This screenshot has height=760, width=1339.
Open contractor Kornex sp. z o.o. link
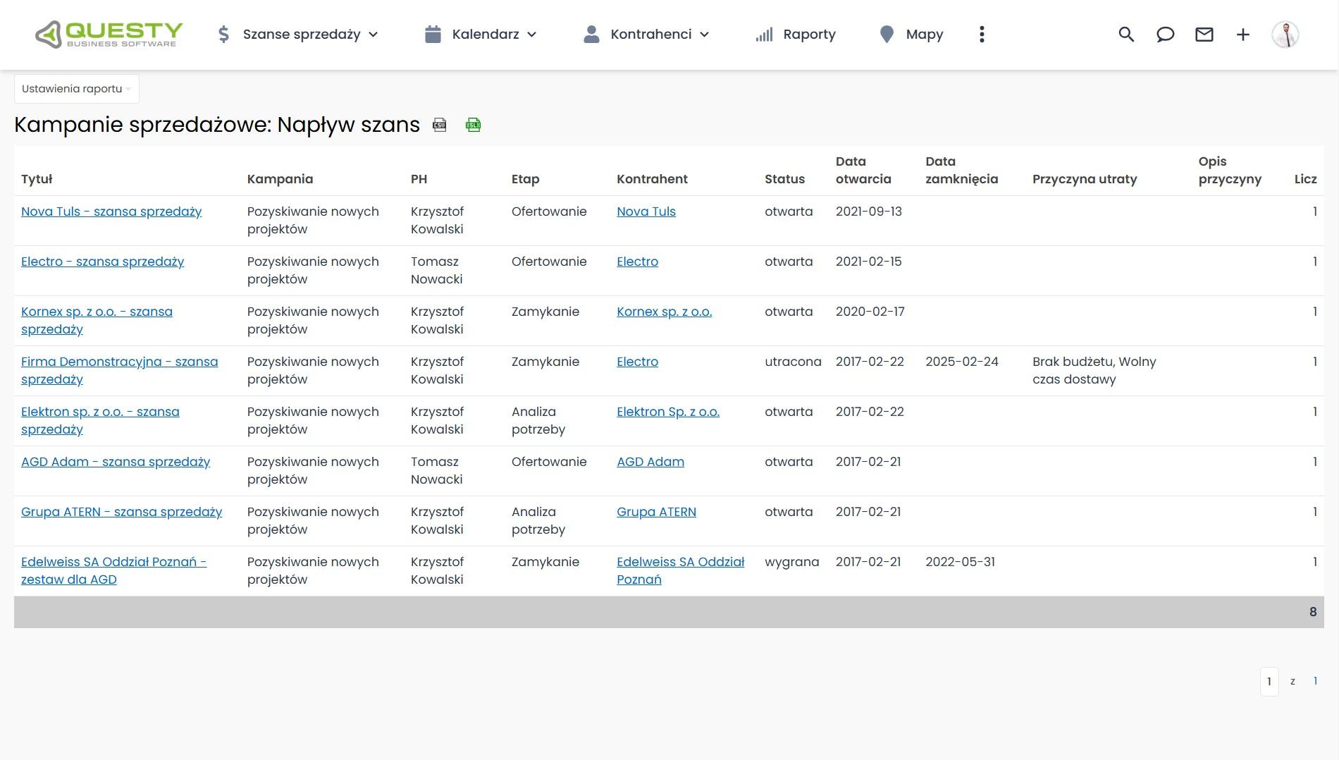coord(664,312)
